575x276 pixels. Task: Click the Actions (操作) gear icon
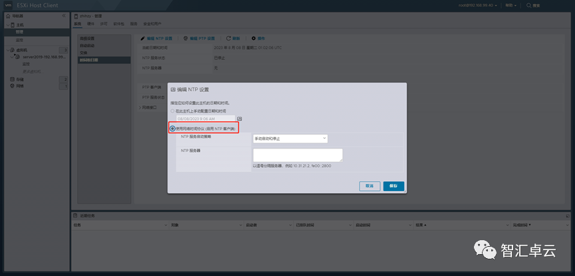[x=253, y=38]
